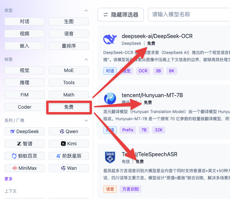Select the 语音 type filter
The height and width of the screenshot is (199, 230).
click(x=69, y=34)
